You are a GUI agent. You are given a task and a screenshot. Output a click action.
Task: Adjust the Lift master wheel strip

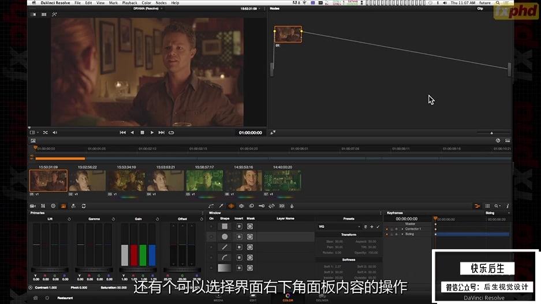click(x=50, y=270)
